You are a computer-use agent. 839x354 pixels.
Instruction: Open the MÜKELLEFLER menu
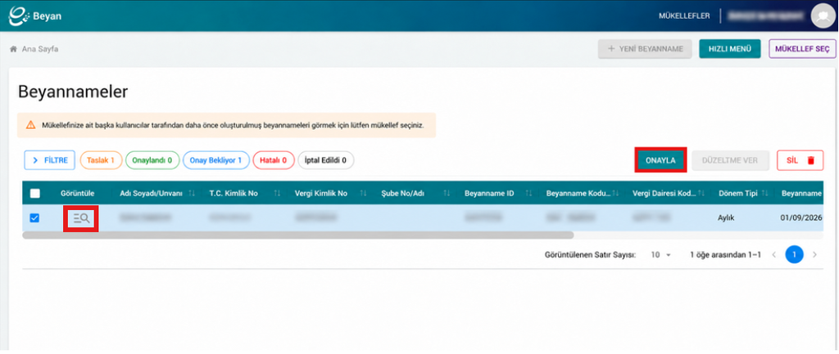(684, 16)
